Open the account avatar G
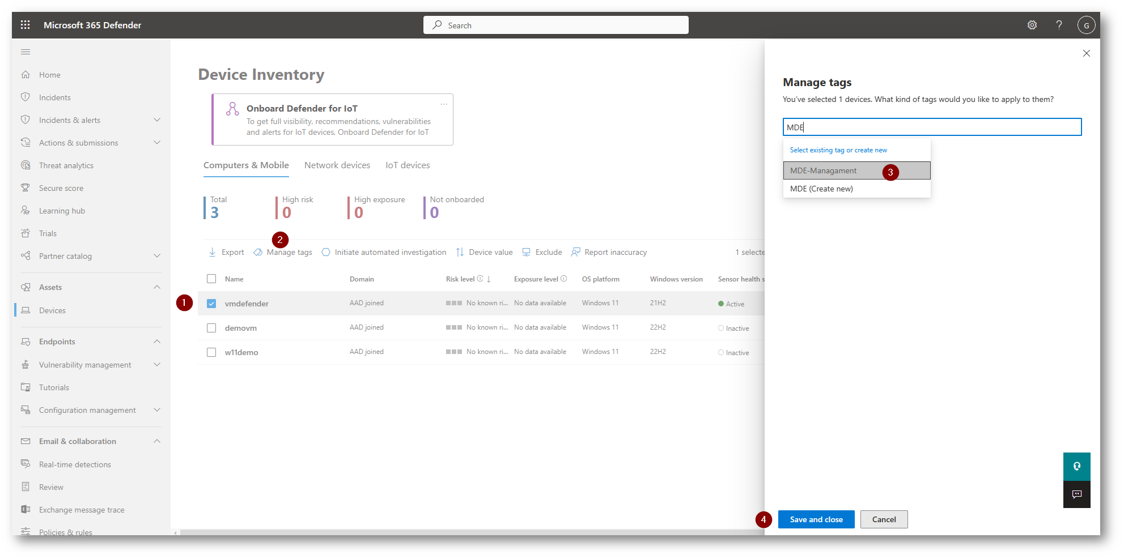Screen dimensions: 1124x559 (x=1086, y=25)
